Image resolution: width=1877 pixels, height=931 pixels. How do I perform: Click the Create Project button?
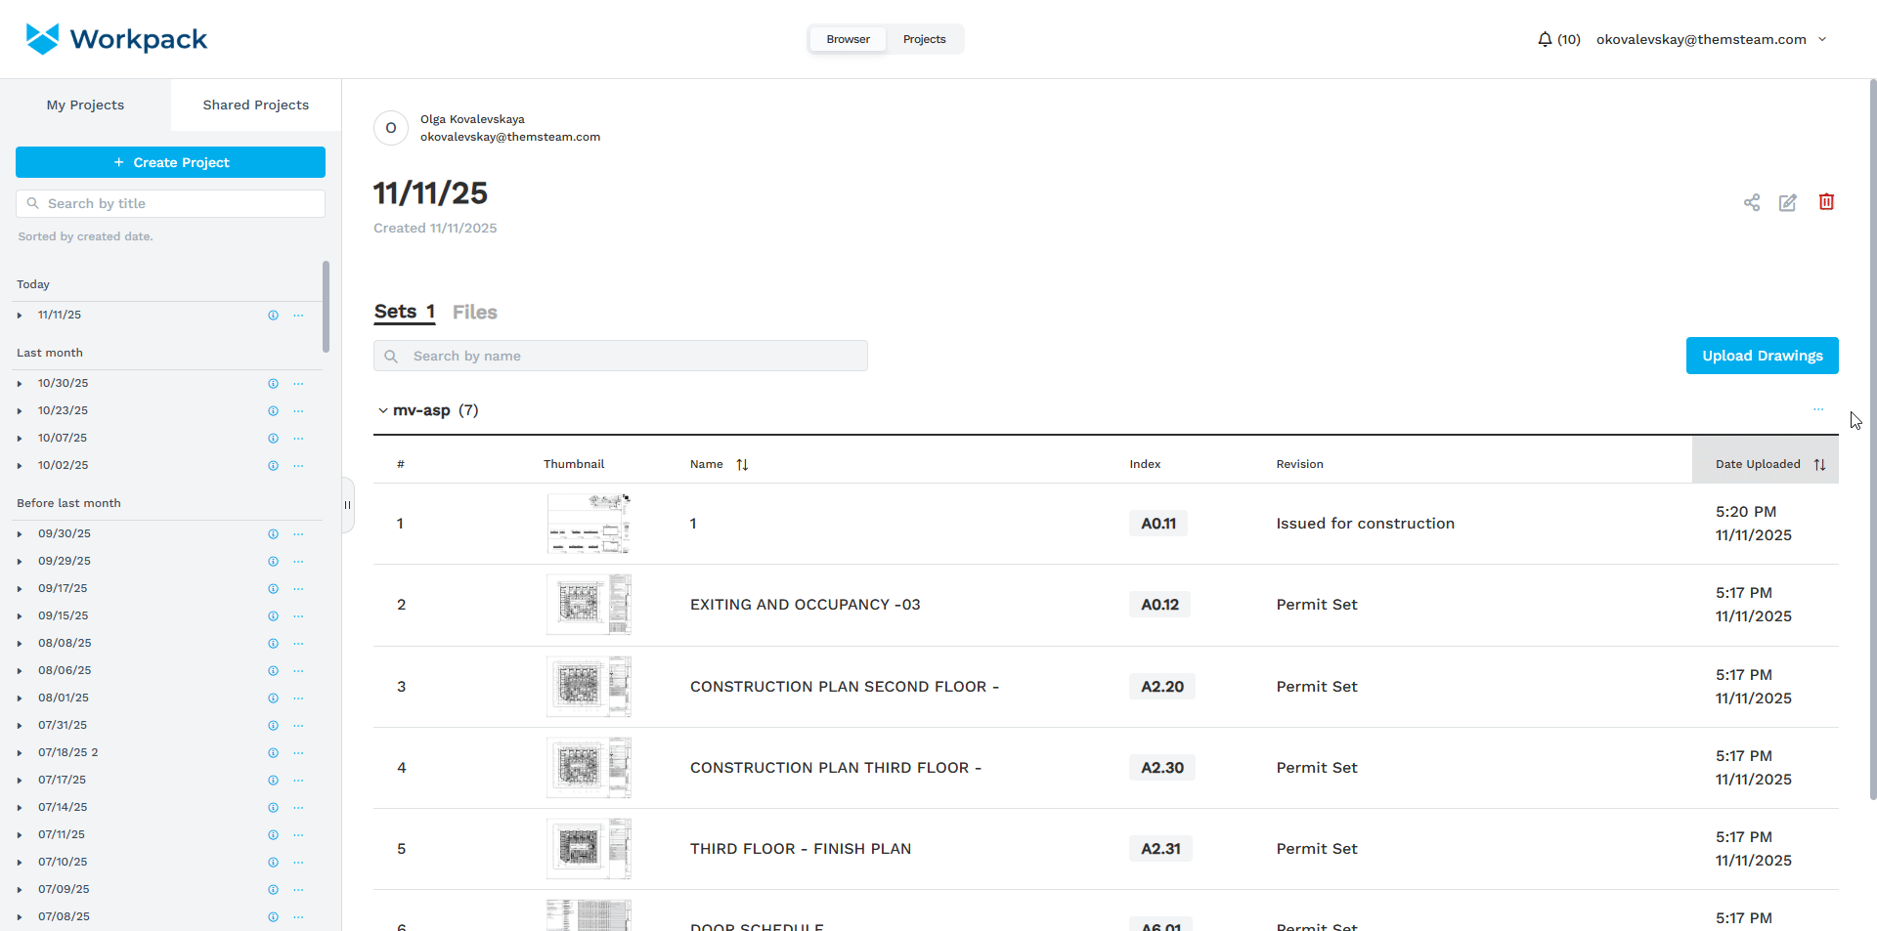pos(170,162)
